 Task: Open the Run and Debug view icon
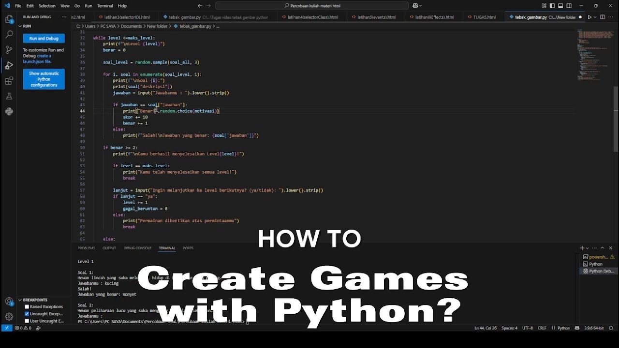(9, 65)
